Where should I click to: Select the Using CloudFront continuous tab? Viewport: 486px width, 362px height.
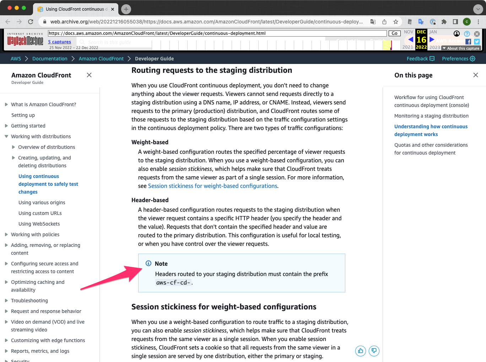76,9
